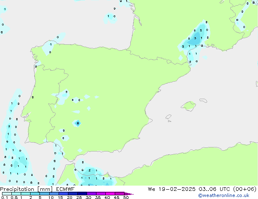Click the Mallorca island on the map
Screen dimensions: 258x199
189,106
